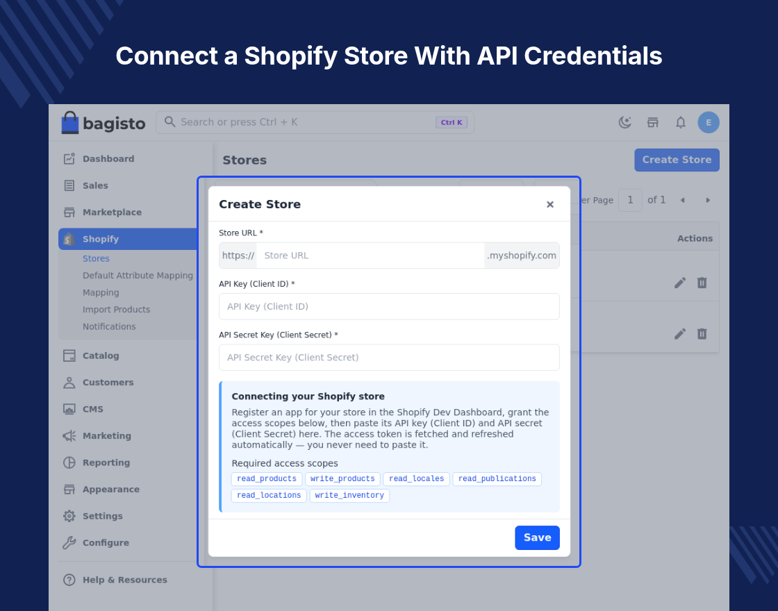778x611 pixels.
Task: Open Import Products submenu link
Action: coord(116,310)
